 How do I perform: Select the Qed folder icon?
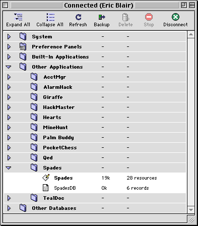34,157
